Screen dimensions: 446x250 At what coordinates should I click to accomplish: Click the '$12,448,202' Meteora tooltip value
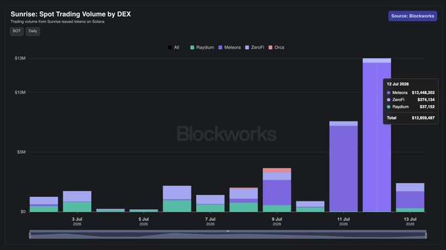pos(423,93)
